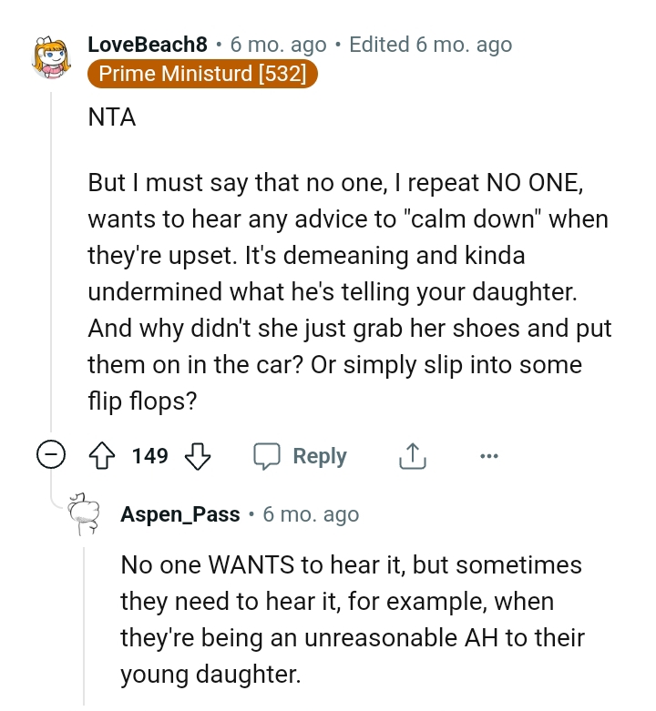Collapse LoveBeach8's comment with minus button
The width and height of the screenshot is (656, 711).
(52, 456)
